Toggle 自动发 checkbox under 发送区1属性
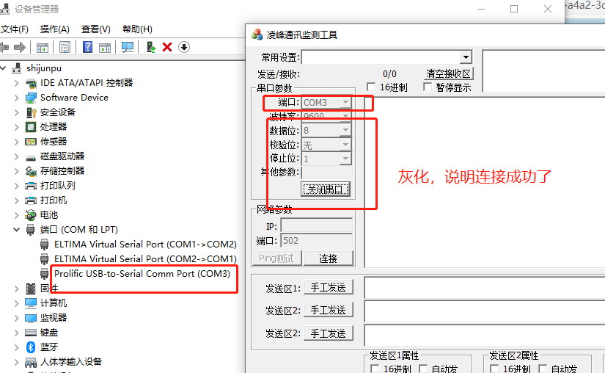 coord(423,369)
